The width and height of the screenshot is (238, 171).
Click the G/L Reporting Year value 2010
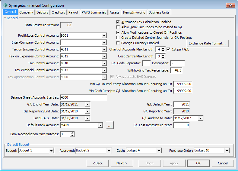point(182,111)
